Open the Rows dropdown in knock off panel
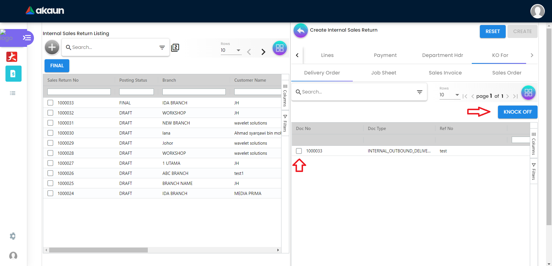The image size is (552, 266). (449, 95)
